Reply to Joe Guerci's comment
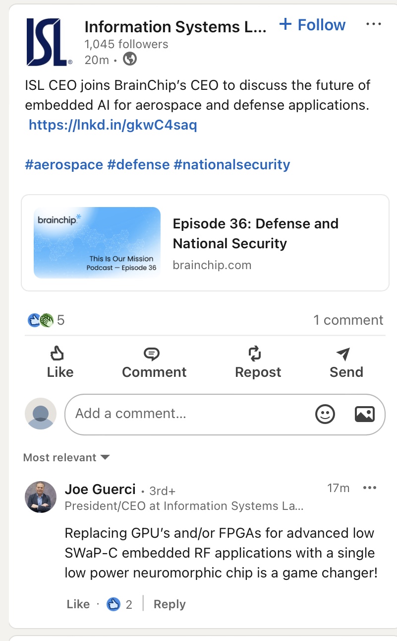Viewport: 397px width, 641px height. click(x=170, y=604)
